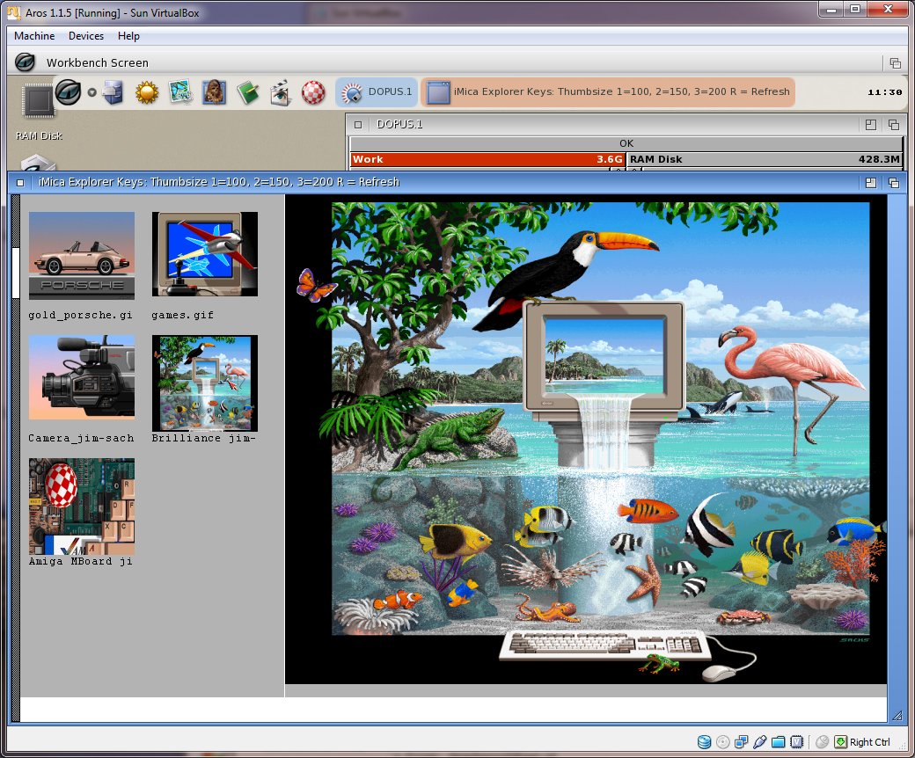Click the Work volume usage bar
The image size is (915, 758).
coord(487,159)
